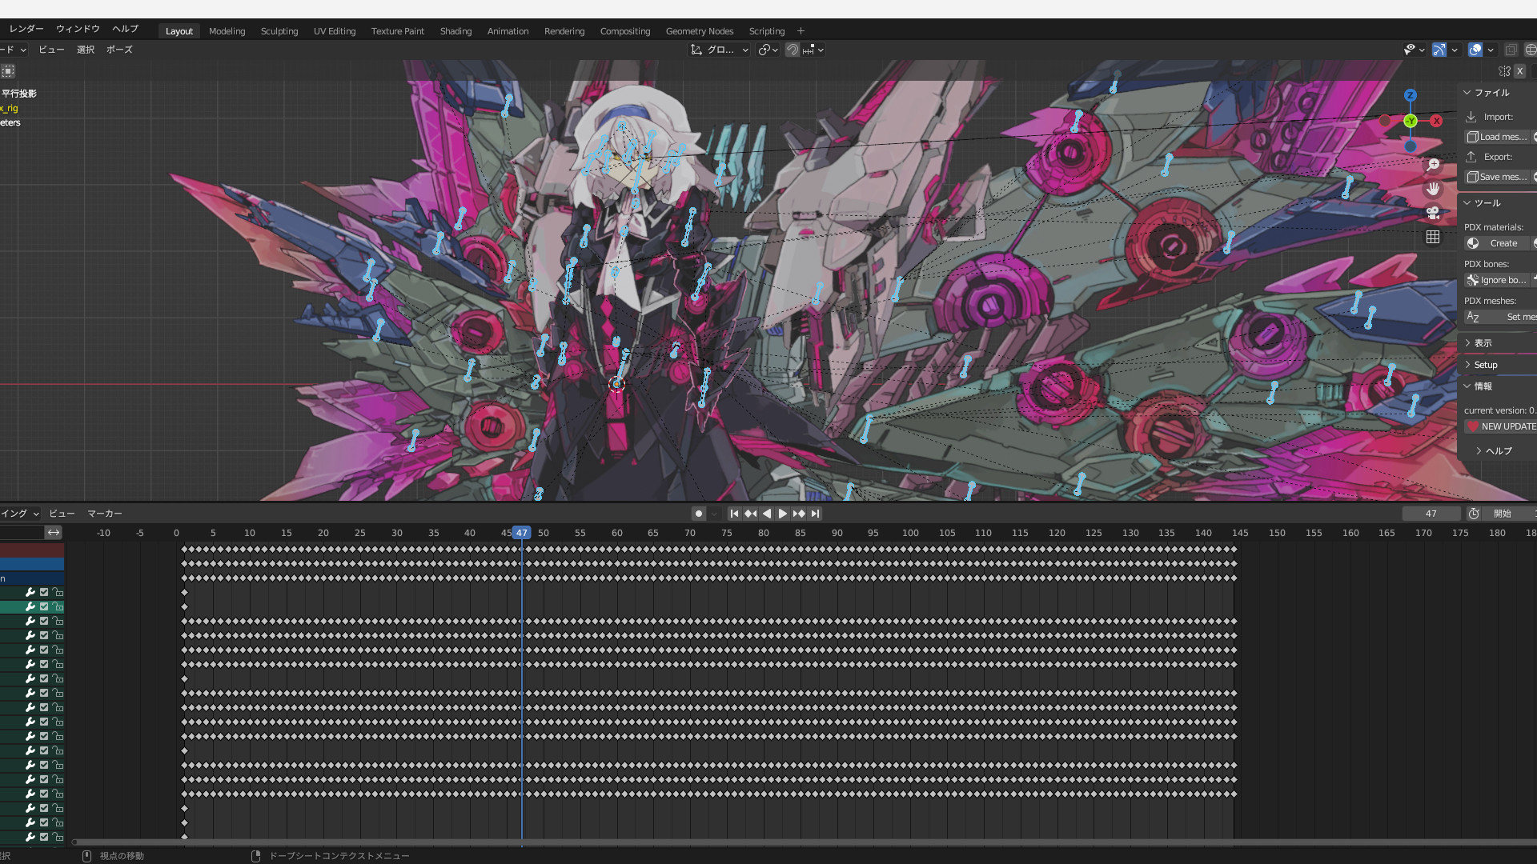Screen dimensions: 1537x864
Task: Uncheck mute checkbox on first channel row
Action: coord(44,592)
